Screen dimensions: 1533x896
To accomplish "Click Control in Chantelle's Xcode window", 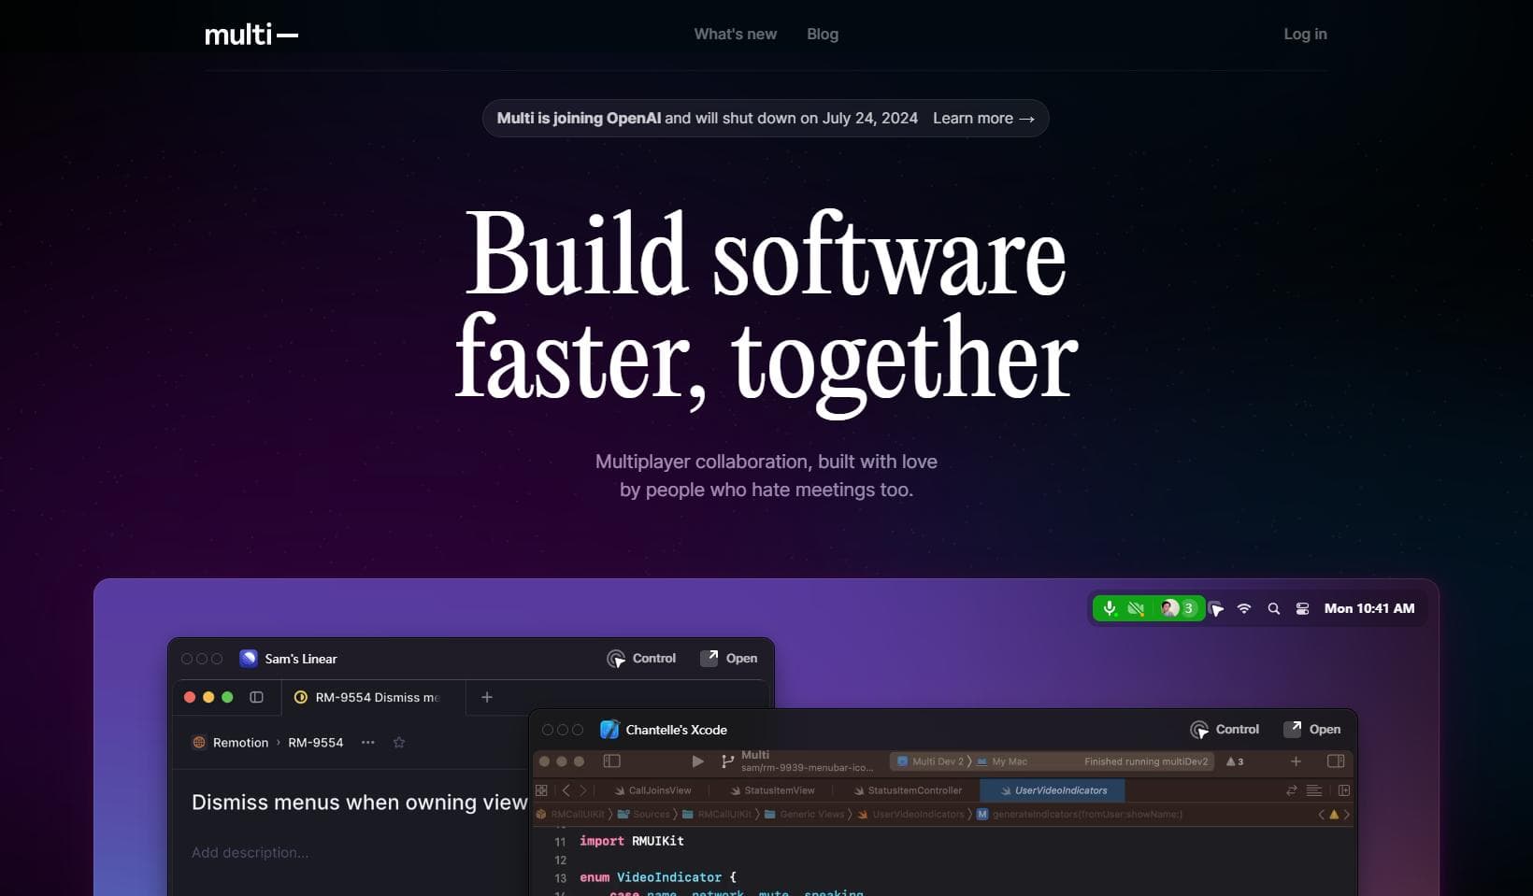I will [x=1225, y=730].
